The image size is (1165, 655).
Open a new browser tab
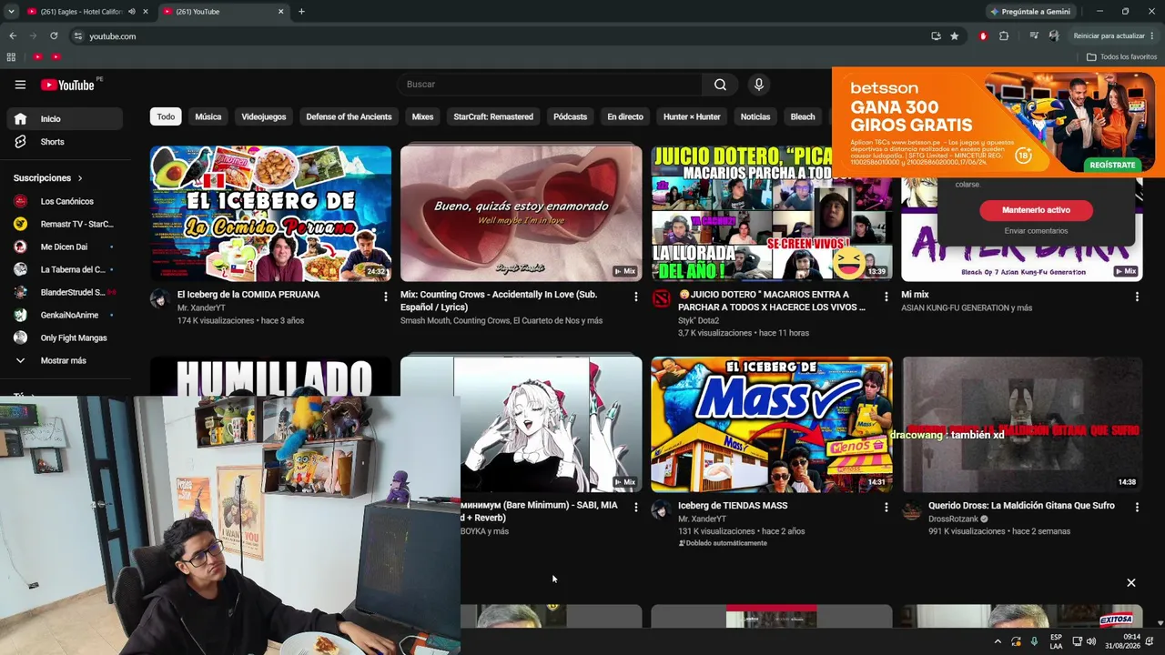(301, 12)
